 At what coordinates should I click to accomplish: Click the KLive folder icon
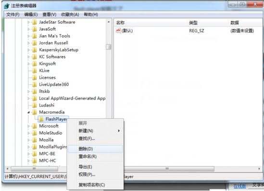point(34,71)
